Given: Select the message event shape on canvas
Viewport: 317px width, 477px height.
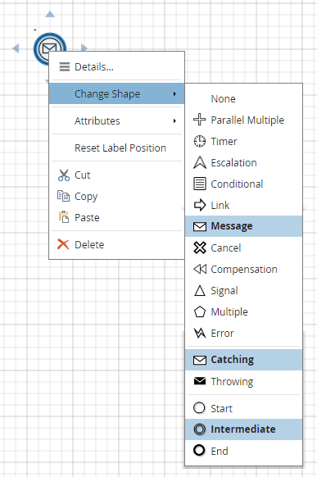Looking at the screenshot, I should pos(49,48).
